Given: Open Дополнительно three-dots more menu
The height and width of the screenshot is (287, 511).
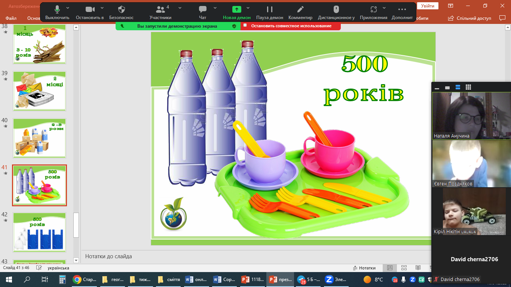Looking at the screenshot, I should pyautogui.click(x=402, y=13).
